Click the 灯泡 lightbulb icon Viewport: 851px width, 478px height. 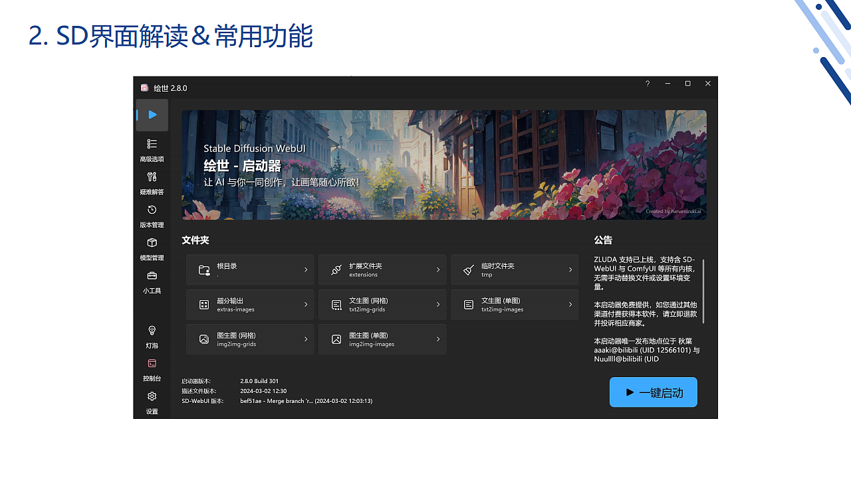[152, 331]
